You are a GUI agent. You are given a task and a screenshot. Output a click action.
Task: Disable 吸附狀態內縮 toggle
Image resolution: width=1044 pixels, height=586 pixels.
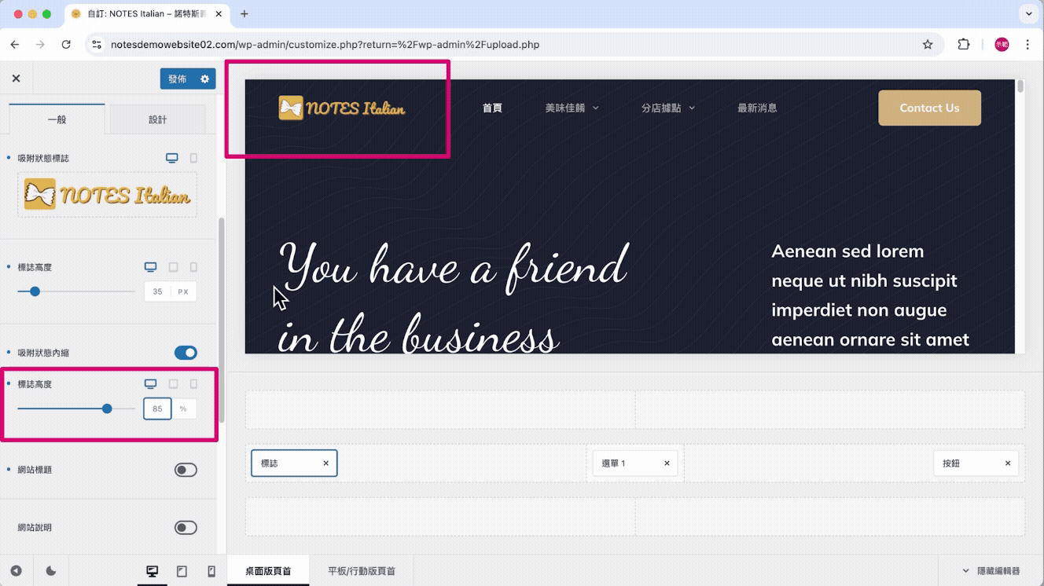pyautogui.click(x=186, y=353)
